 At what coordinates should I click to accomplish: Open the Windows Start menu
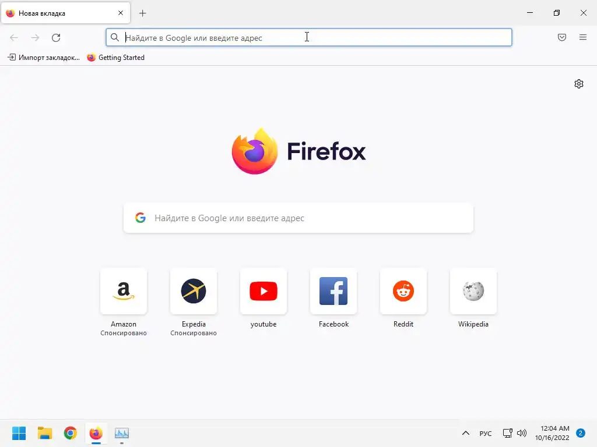[19, 433]
